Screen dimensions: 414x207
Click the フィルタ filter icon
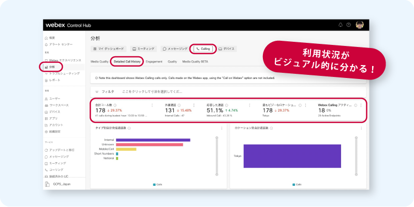97,92
